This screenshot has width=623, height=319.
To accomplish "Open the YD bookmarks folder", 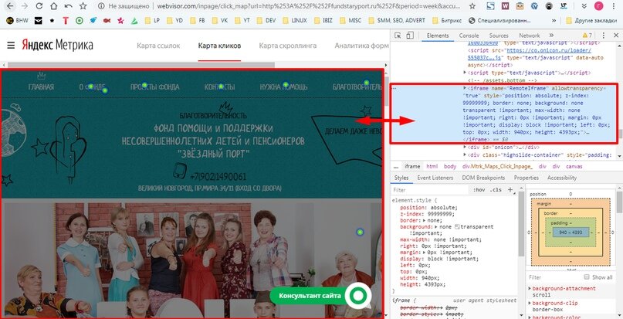I will (174, 20).
